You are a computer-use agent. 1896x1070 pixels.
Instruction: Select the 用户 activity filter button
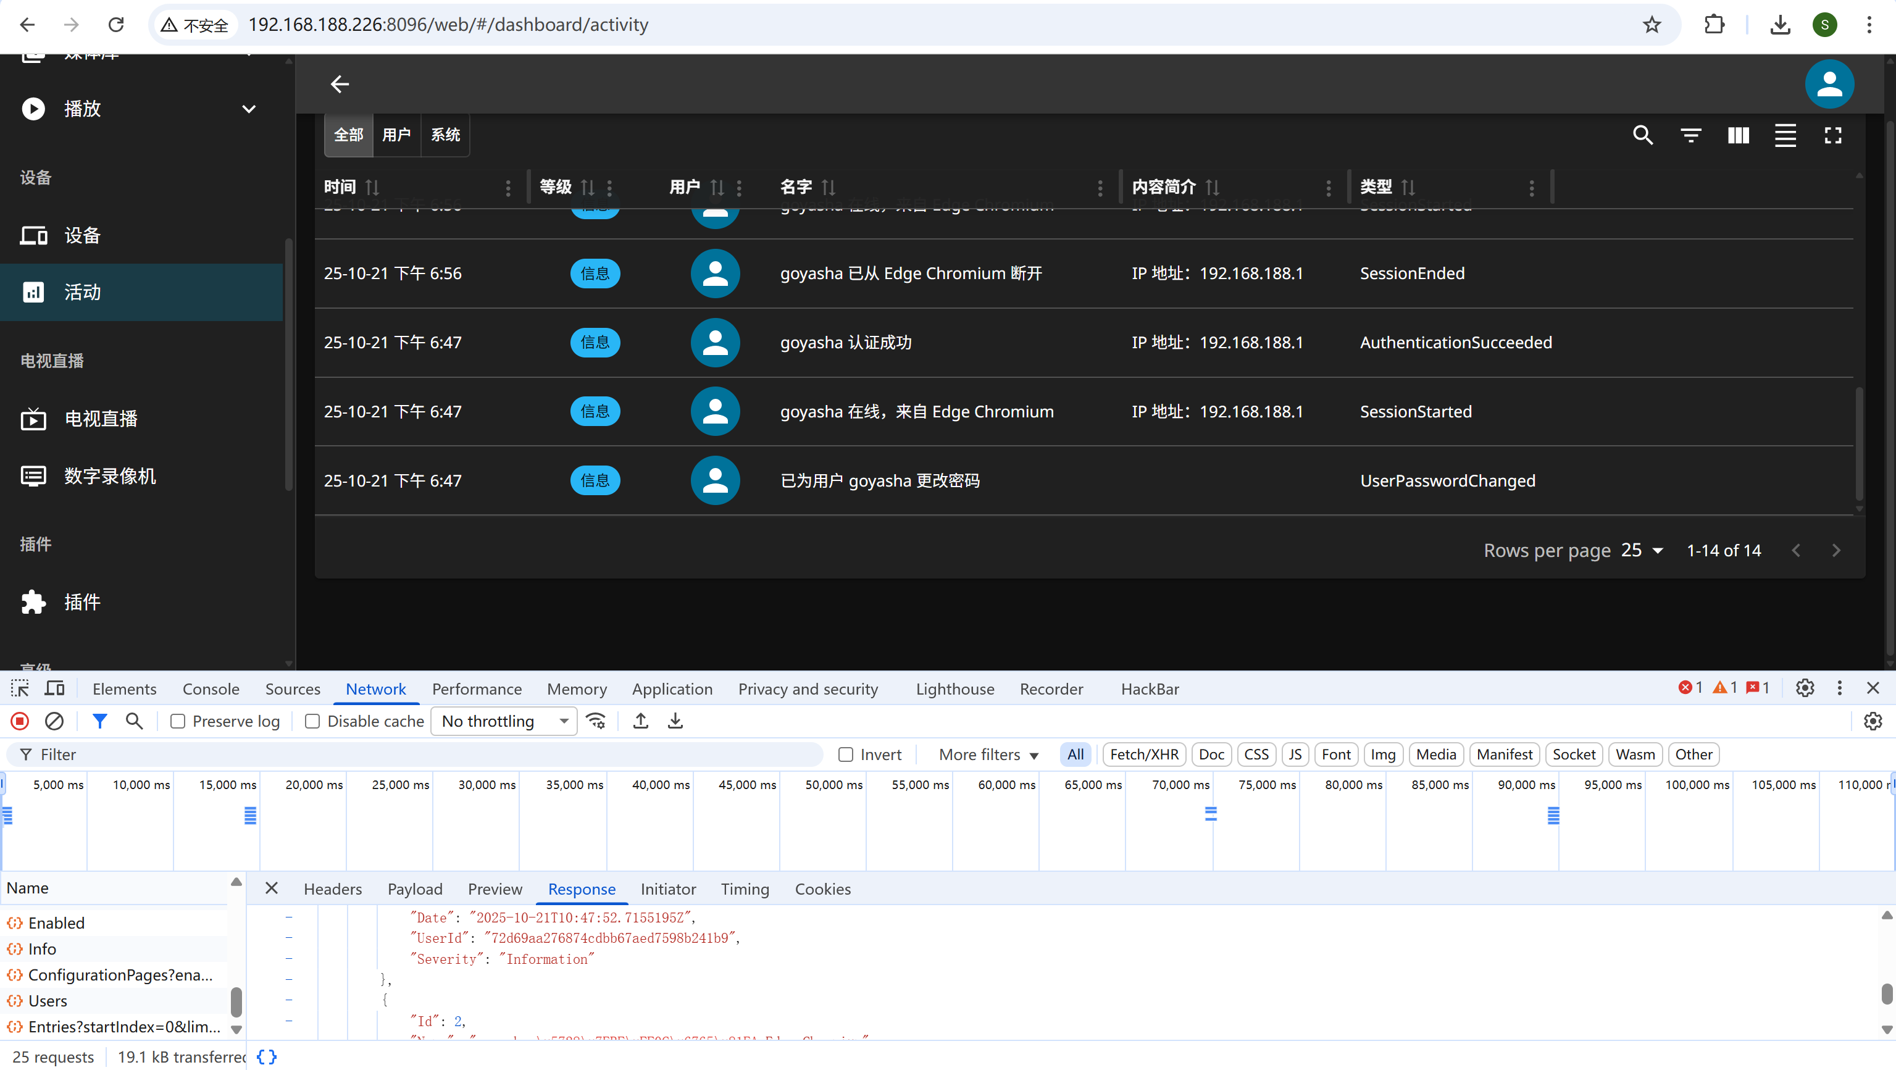pos(396,135)
